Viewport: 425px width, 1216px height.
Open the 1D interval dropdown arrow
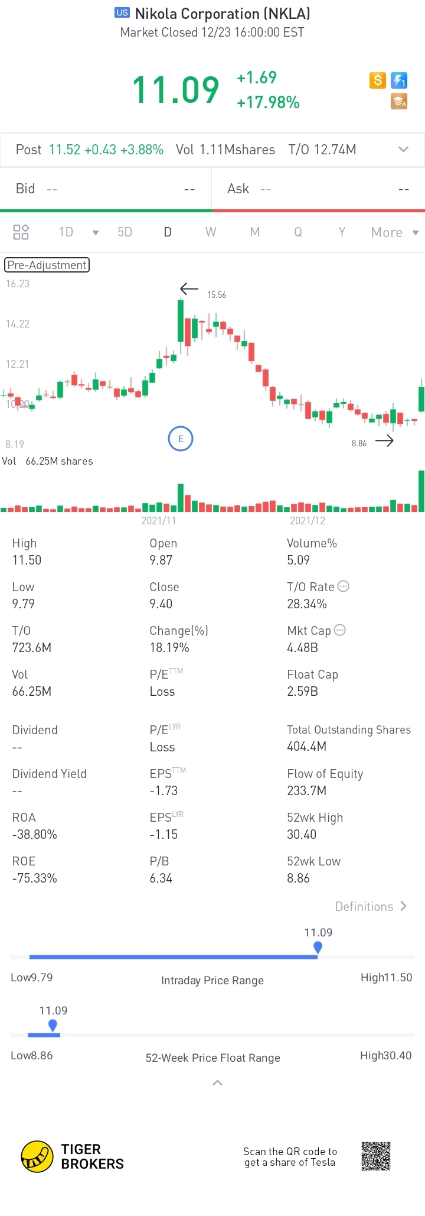[x=96, y=232]
